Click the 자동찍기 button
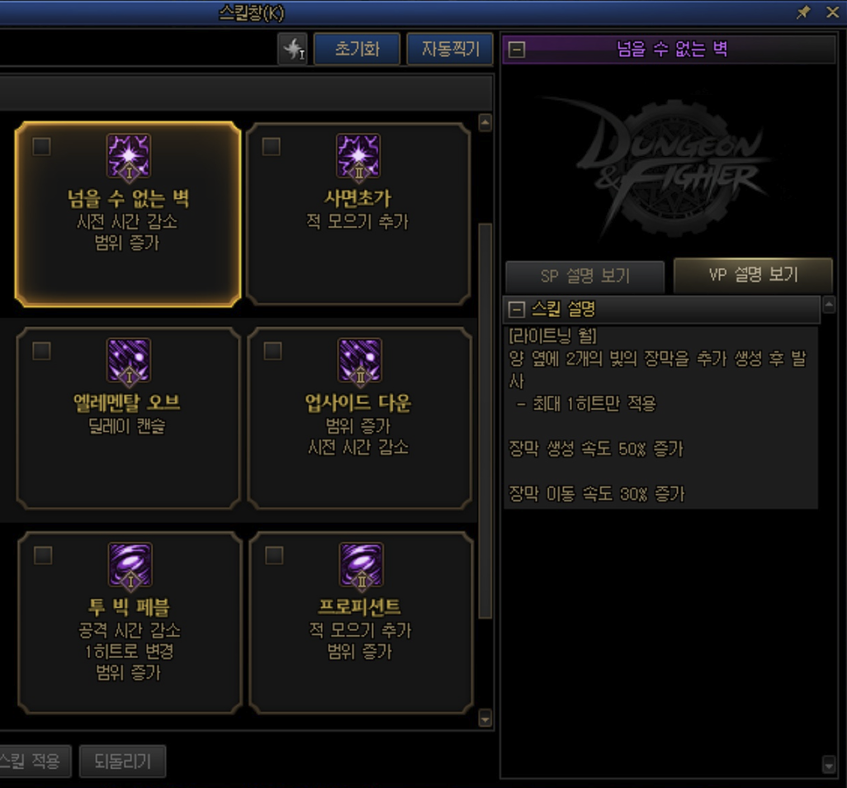This screenshot has height=788, width=847. pyautogui.click(x=450, y=50)
